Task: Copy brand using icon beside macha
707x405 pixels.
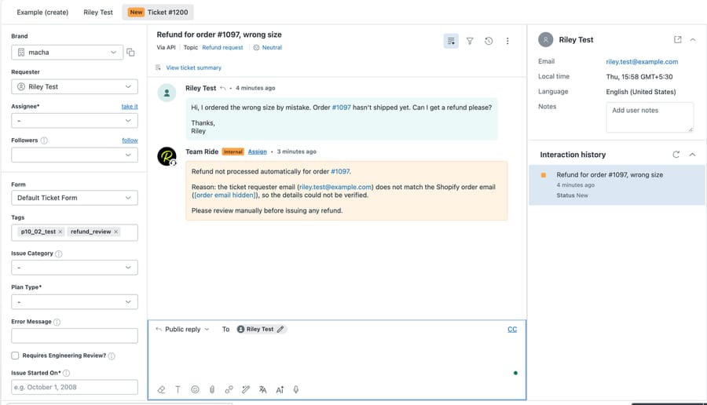Action: (130, 53)
